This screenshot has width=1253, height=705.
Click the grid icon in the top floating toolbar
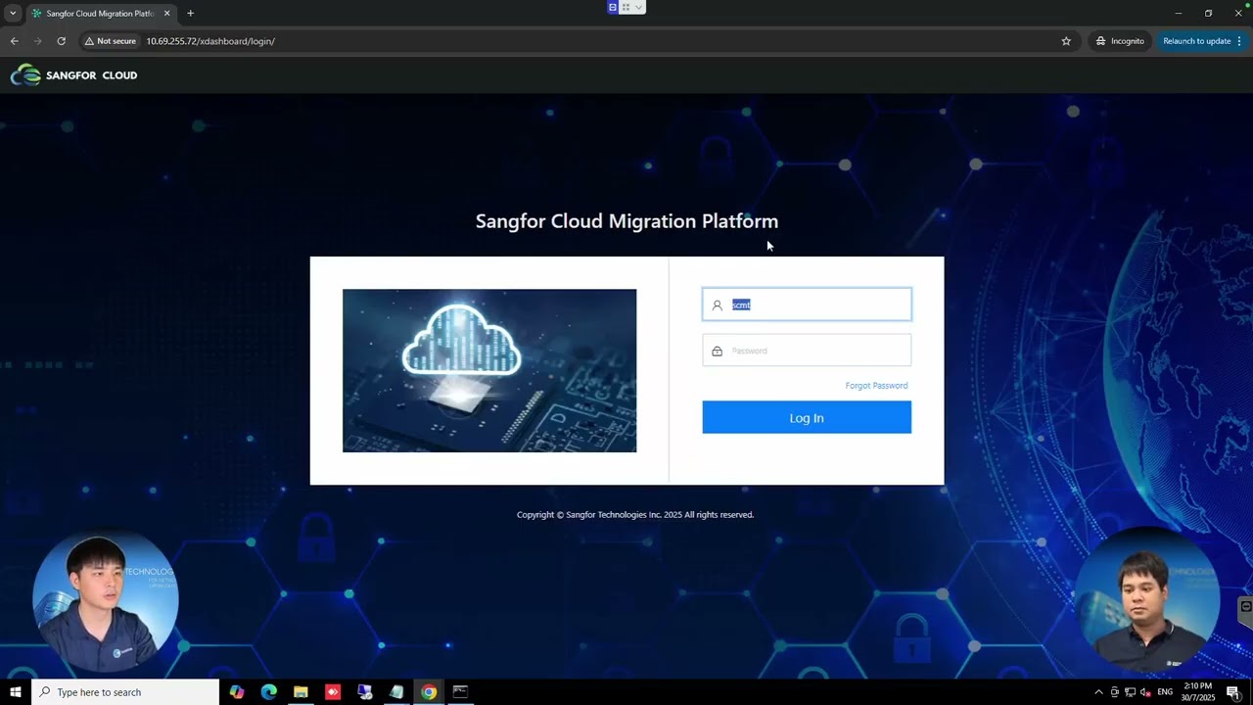[x=626, y=7]
